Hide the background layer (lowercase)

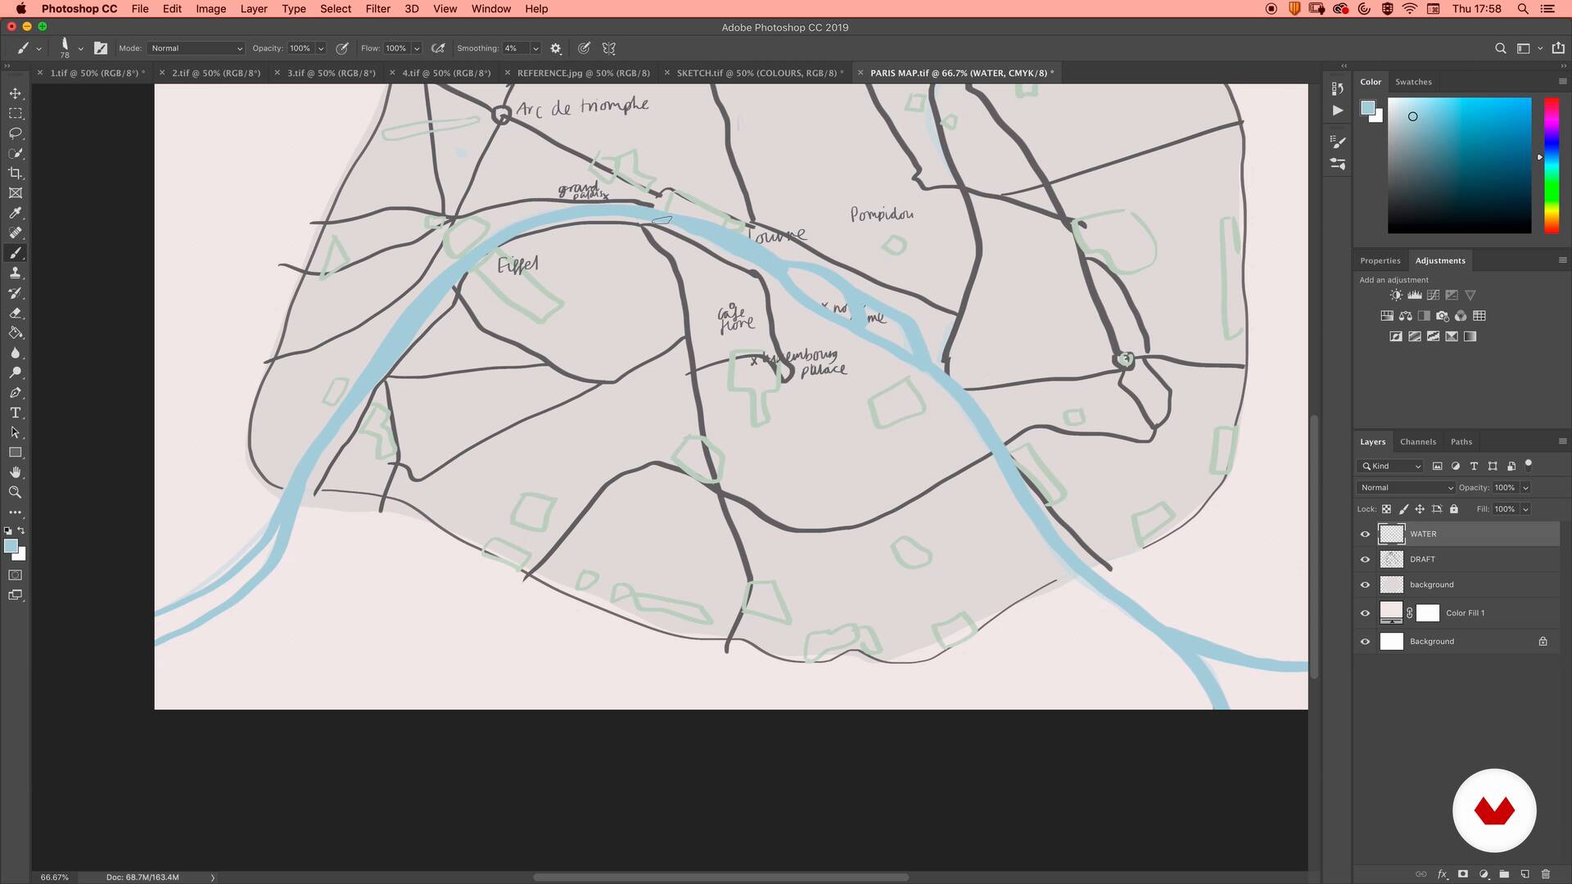(x=1365, y=585)
